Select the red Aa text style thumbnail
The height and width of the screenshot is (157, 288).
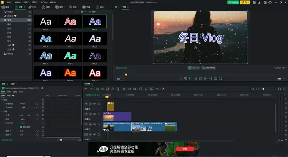pos(70,22)
